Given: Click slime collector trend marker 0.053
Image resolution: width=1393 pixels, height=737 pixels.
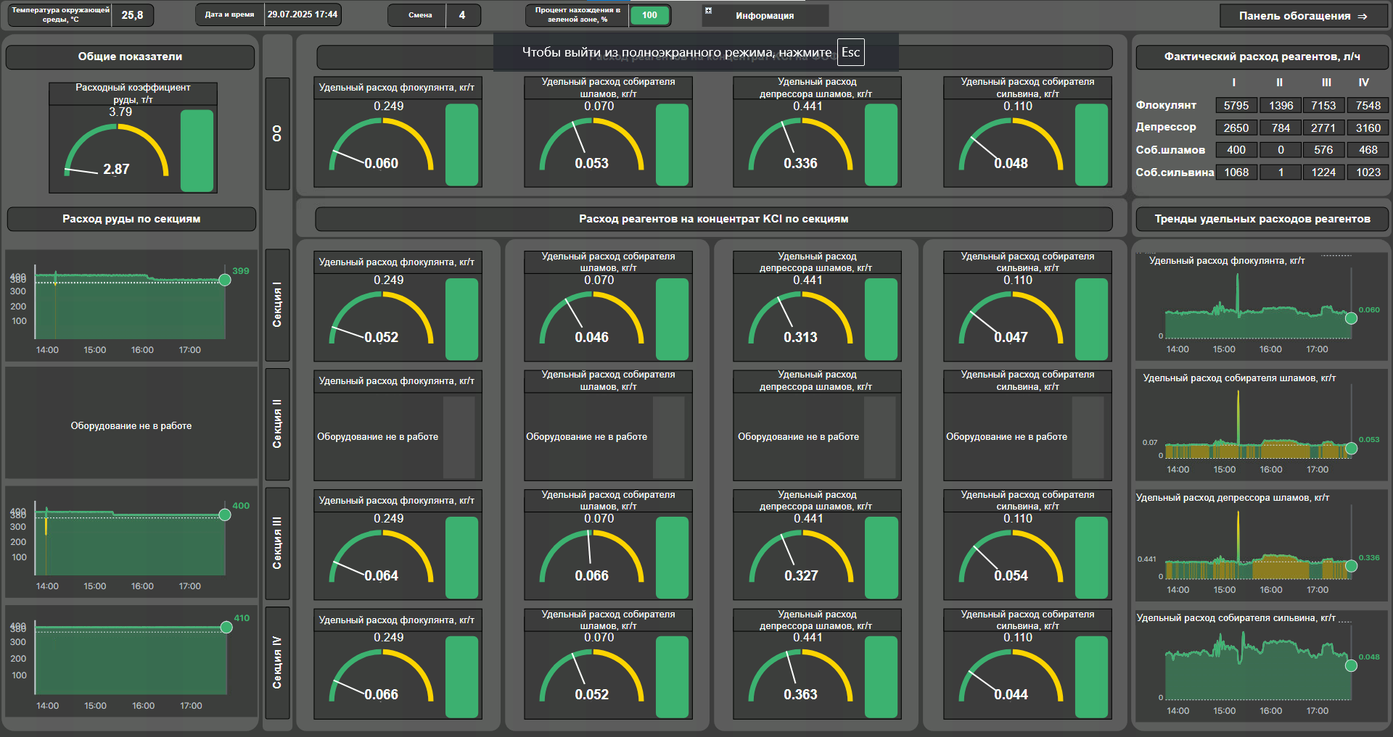Looking at the screenshot, I should [x=1351, y=449].
